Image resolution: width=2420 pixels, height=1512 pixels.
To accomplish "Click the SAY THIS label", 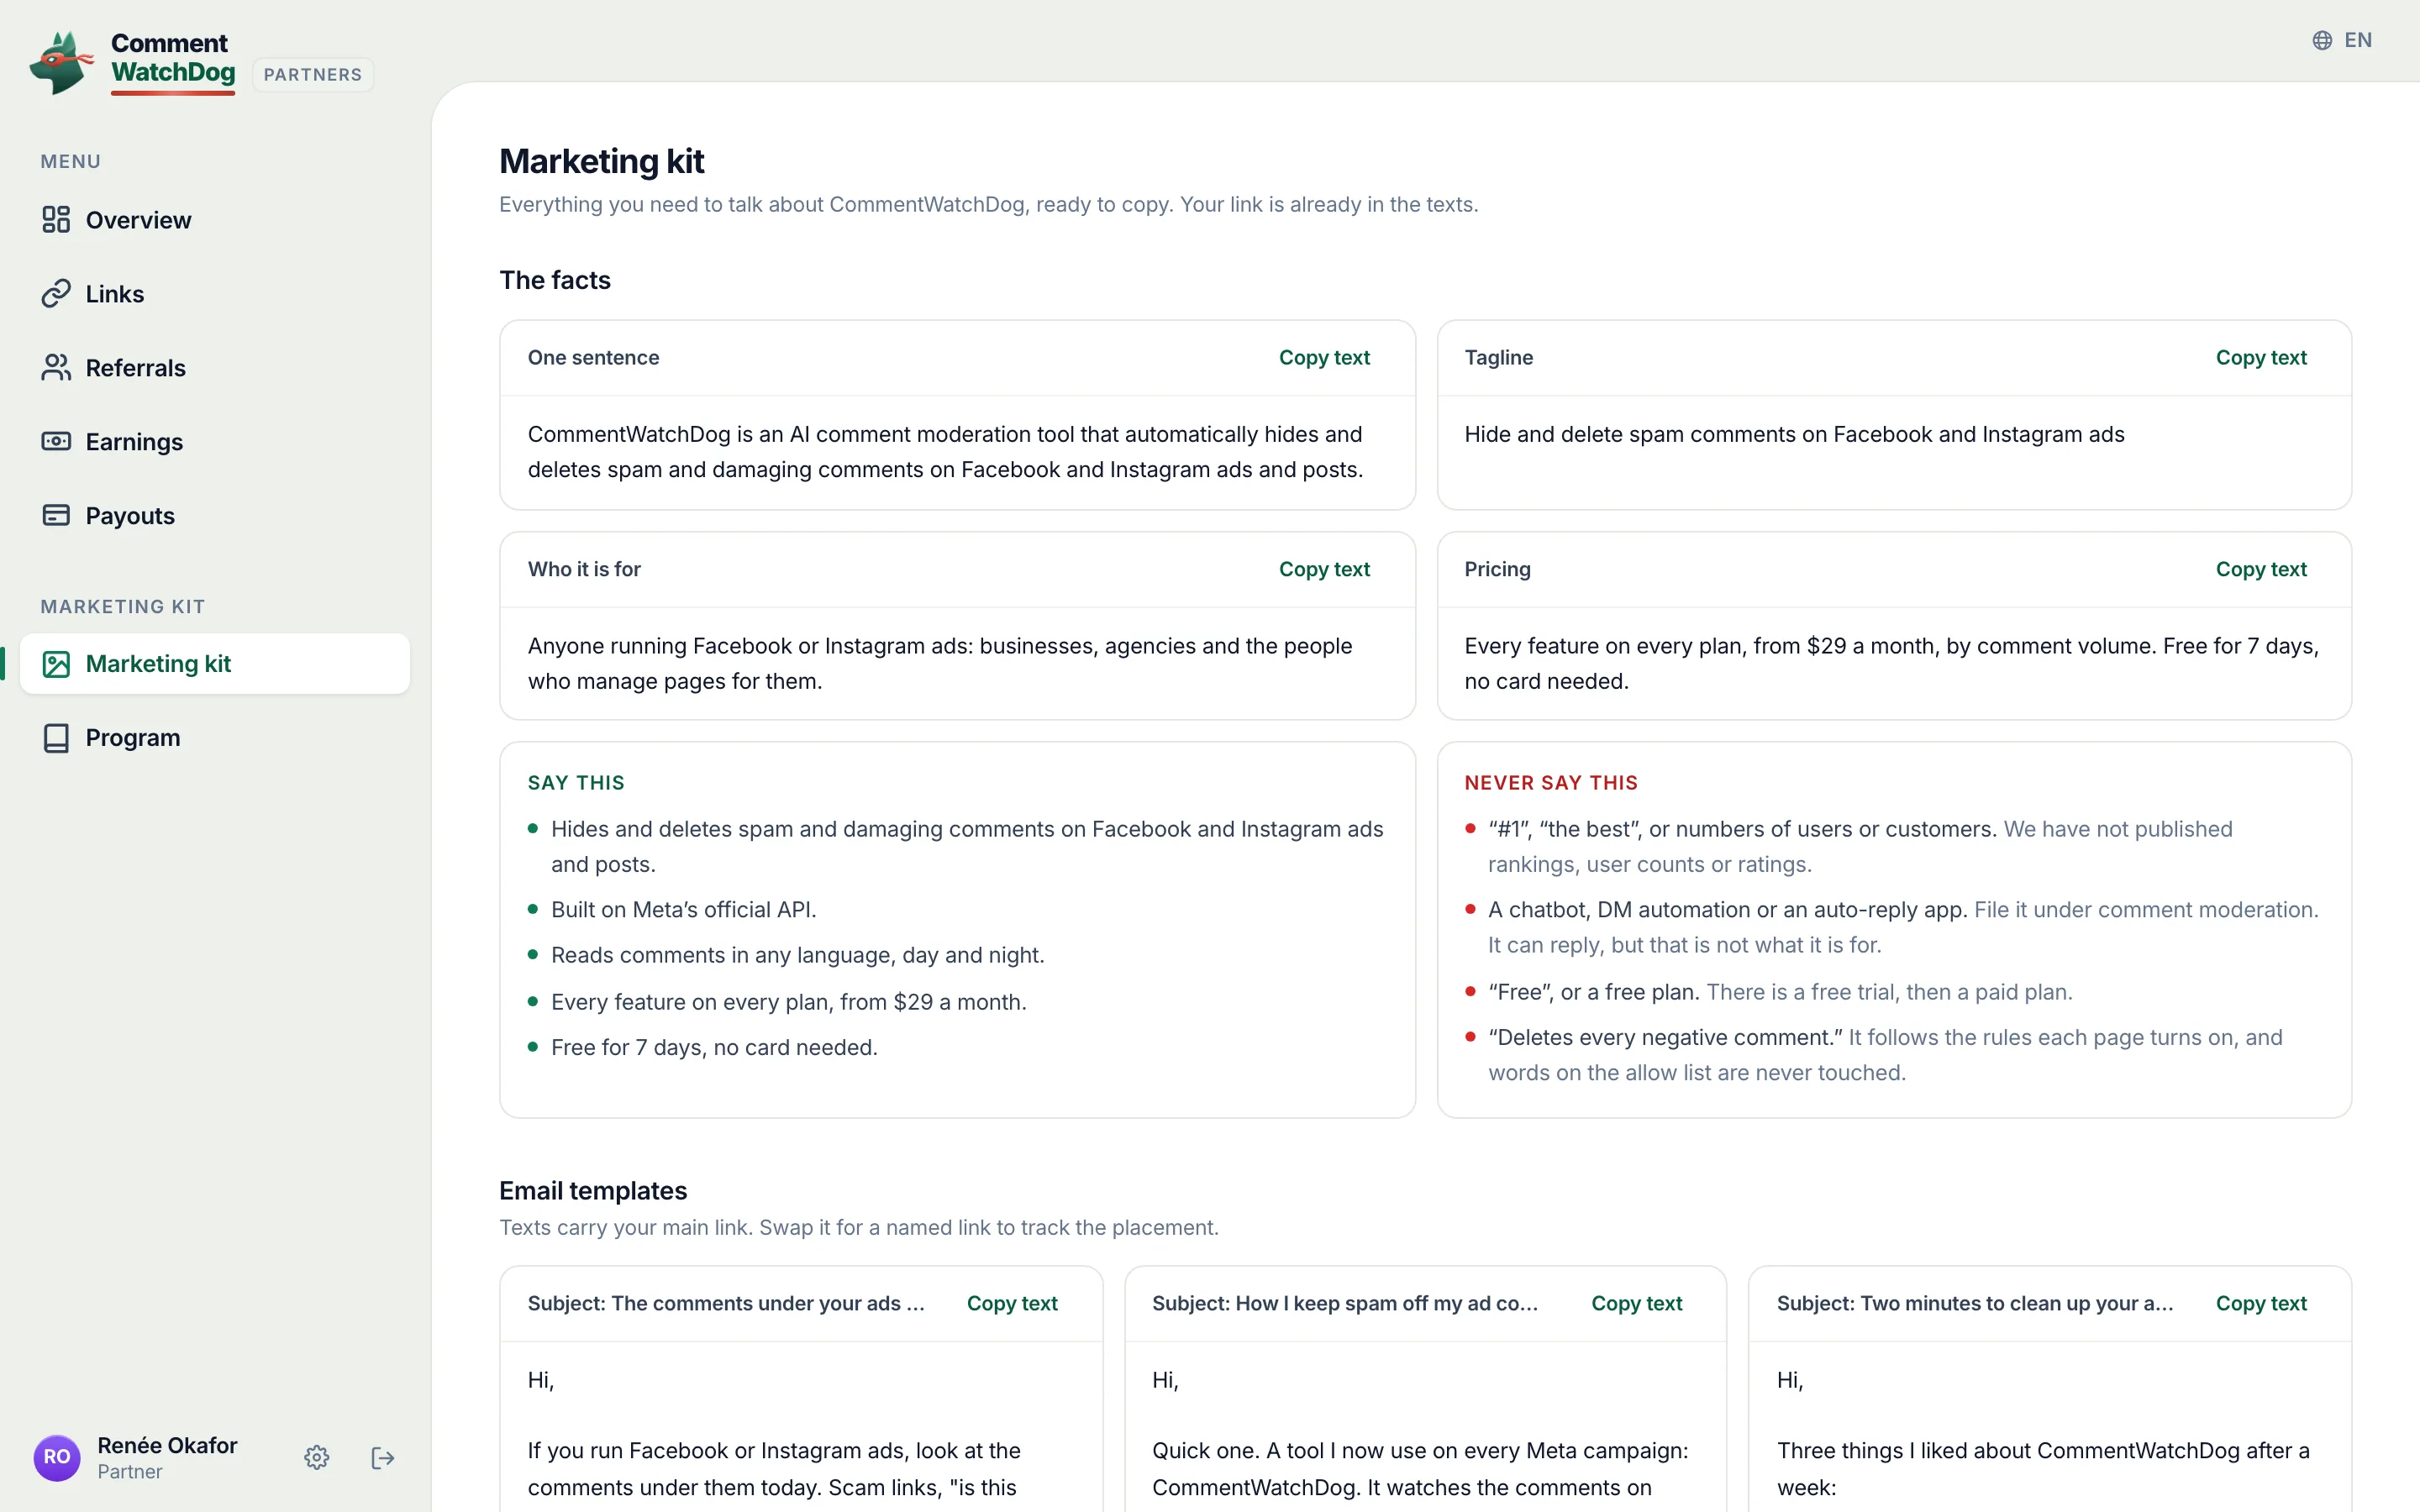I will (576, 783).
